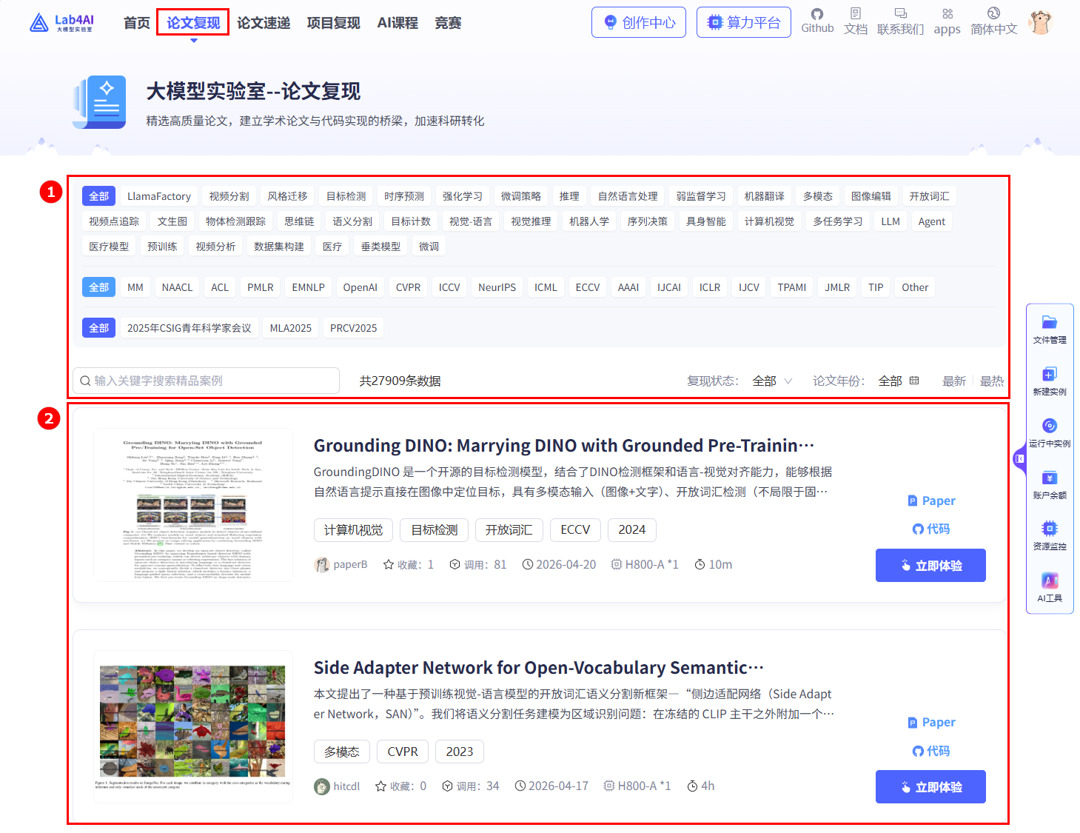1080x833 pixels.
Task: Sort results by 最热
Action: 992,381
